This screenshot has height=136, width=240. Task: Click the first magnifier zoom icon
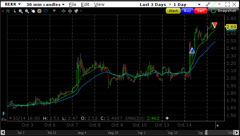coord(21,11)
